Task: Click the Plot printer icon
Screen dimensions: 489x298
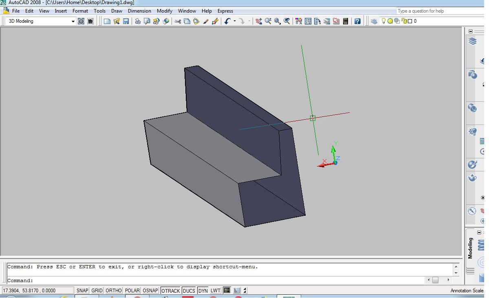Action: (x=138, y=21)
